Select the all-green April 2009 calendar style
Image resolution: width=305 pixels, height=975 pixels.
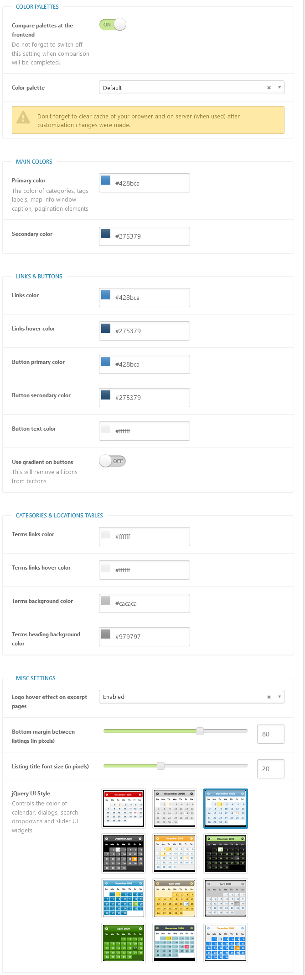124,943
